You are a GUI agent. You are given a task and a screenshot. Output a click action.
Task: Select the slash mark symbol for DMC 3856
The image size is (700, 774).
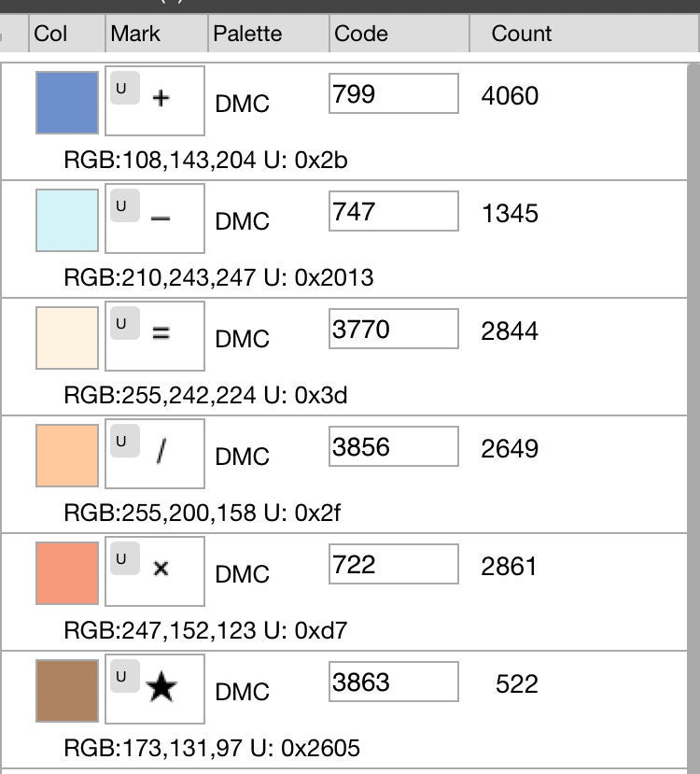161,451
